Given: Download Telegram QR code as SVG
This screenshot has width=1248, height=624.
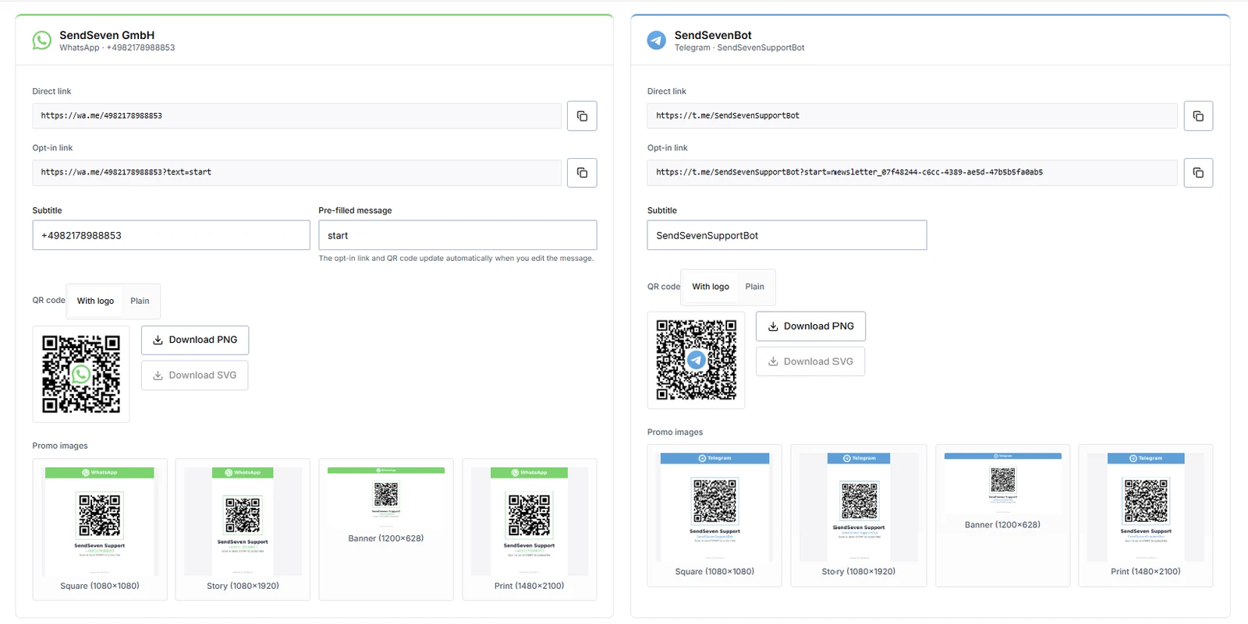Looking at the screenshot, I should [x=810, y=361].
